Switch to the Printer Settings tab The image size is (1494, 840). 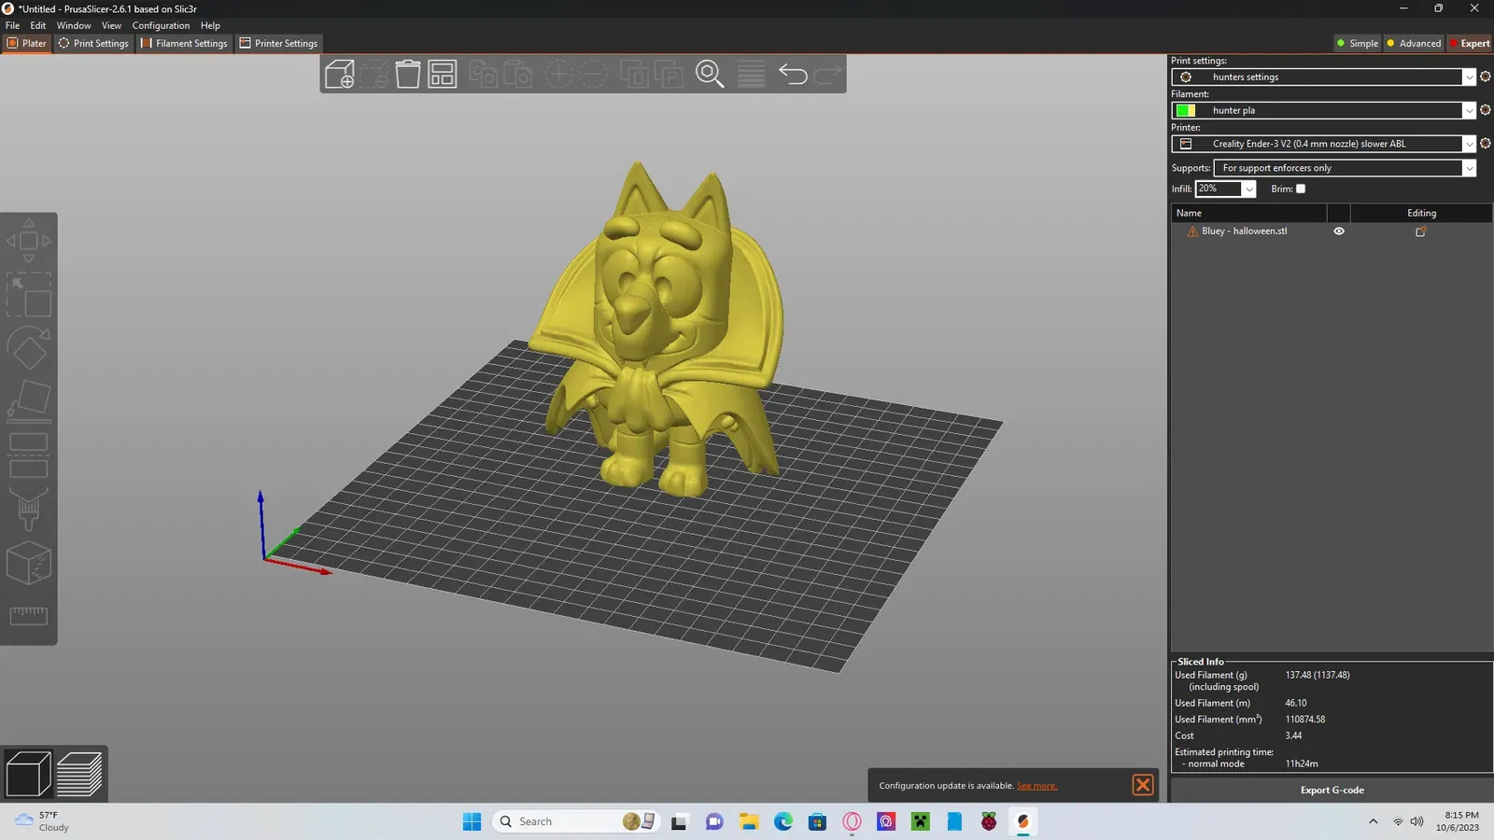point(278,43)
